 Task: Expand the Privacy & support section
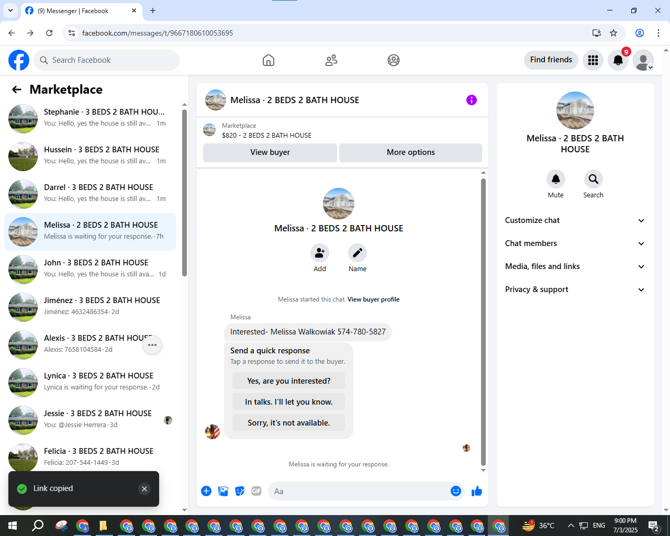tap(575, 289)
